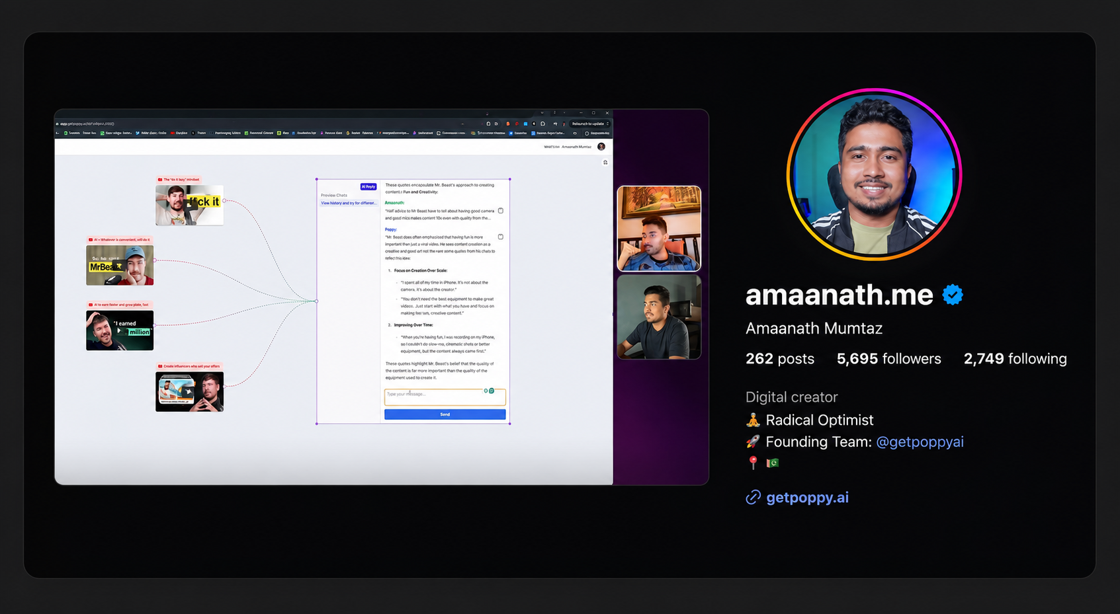The image size is (1120, 614).
Task: Open the "I earned million" video thumbnail
Action: coord(120,330)
